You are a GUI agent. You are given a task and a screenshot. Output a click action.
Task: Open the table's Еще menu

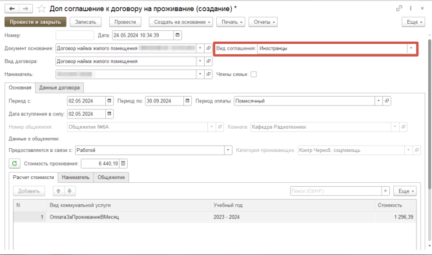pos(405,191)
